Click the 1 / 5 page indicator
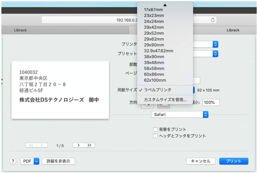The image size is (257, 173). pos(60,146)
